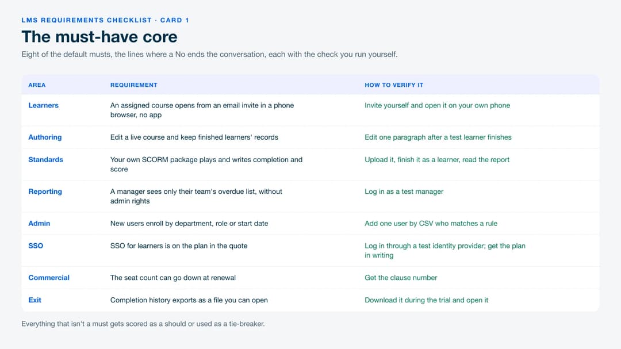Click the HOW TO VERIFY IT header
The height and width of the screenshot is (349, 621).
(x=394, y=85)
